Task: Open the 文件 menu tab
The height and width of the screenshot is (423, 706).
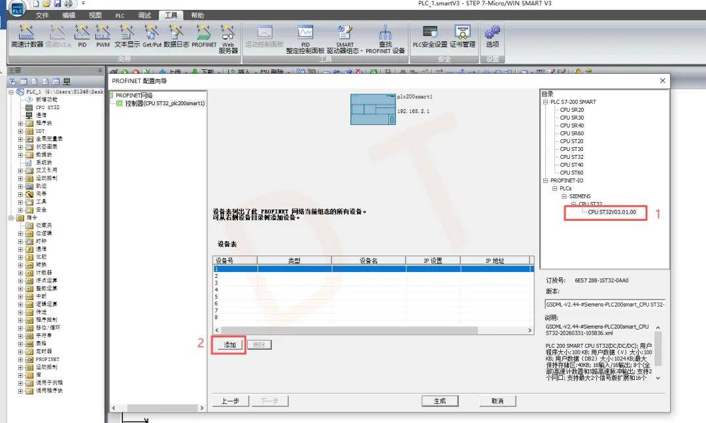Action: coord(42,15)
